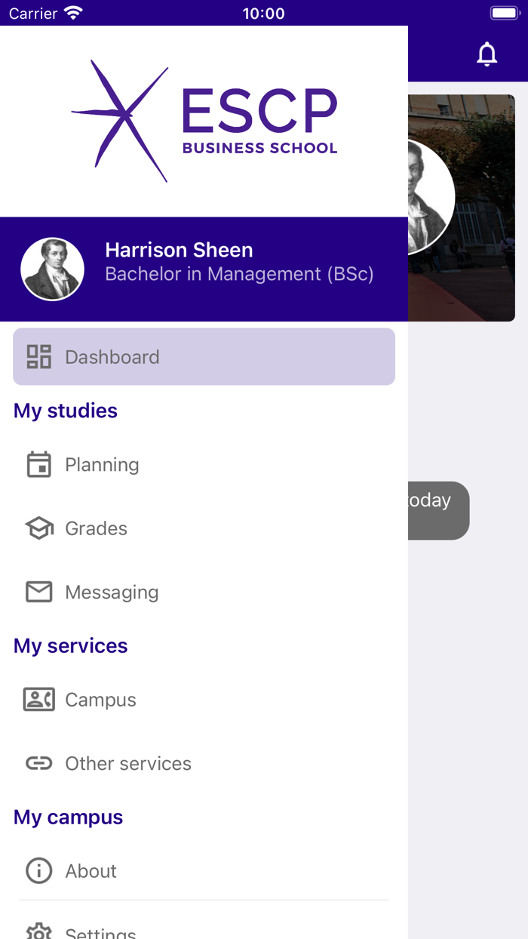
Task: Tap the Wi-Fi status icon
Action: [72, 12]
